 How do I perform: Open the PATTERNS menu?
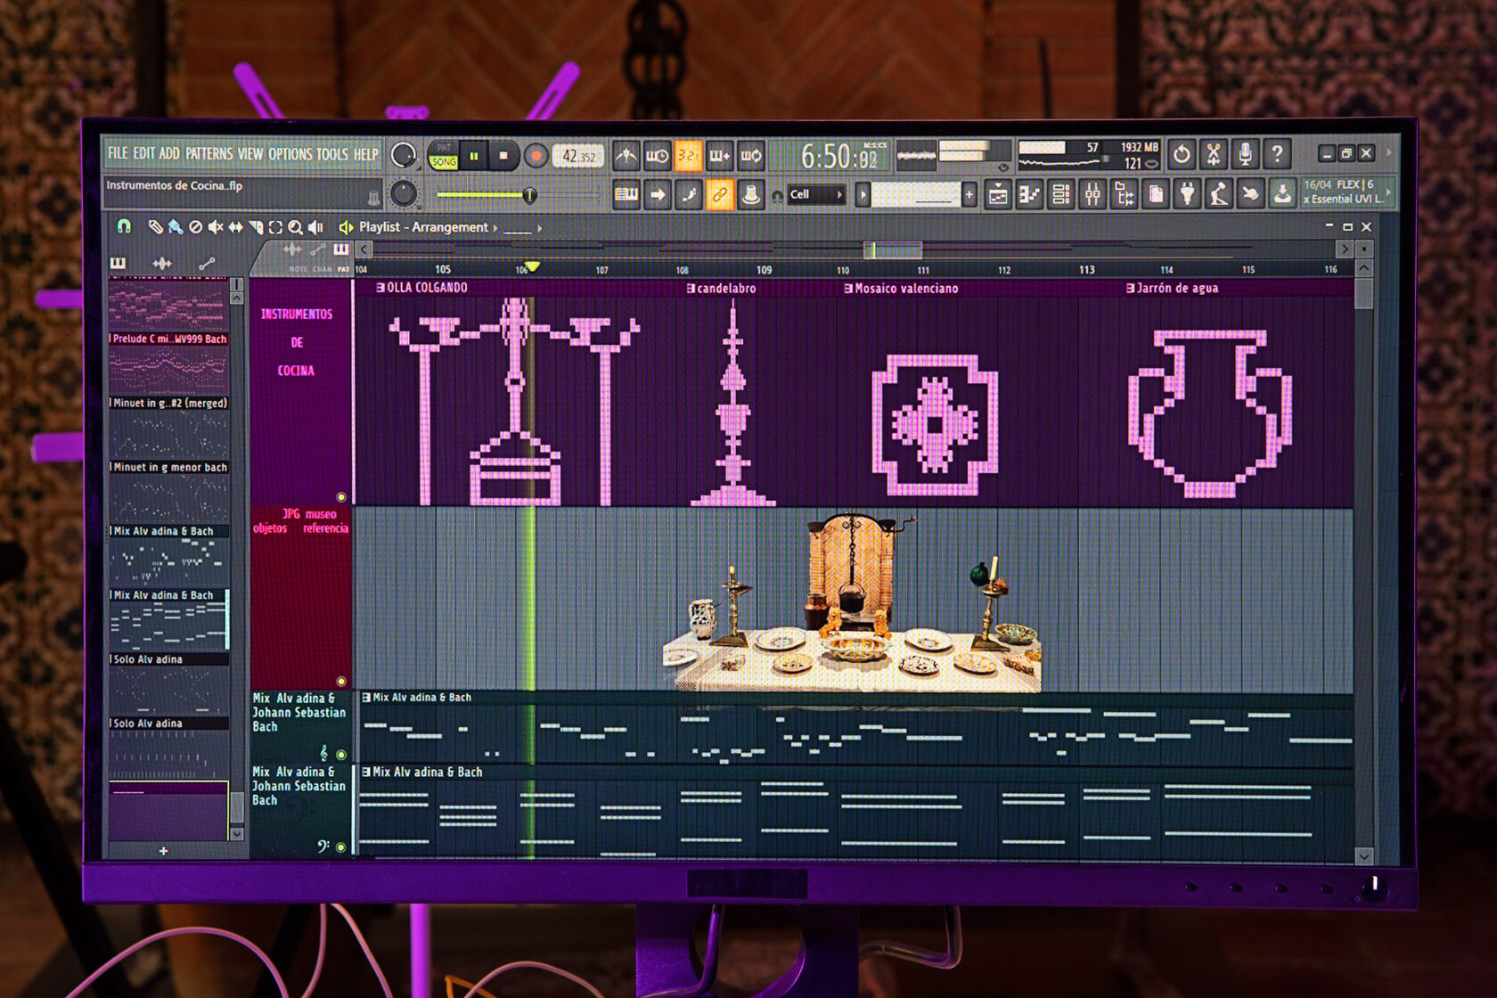(x=209, y=154)
